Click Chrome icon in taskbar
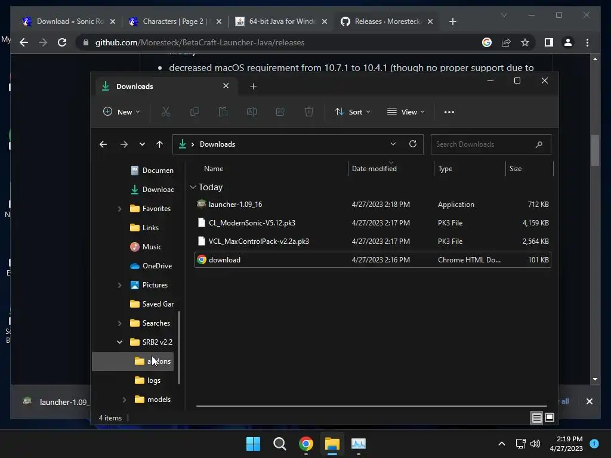 tap(306, 444)
